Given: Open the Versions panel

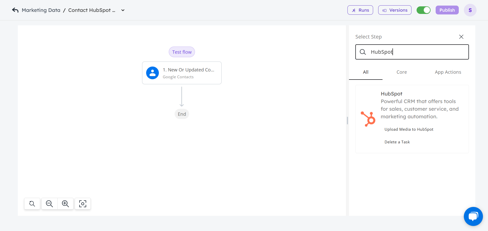Looking at the screenshot, I should tap(395, 10).
